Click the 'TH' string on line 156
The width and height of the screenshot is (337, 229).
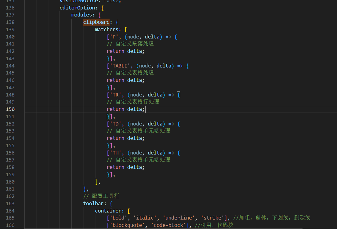point(115,153)
